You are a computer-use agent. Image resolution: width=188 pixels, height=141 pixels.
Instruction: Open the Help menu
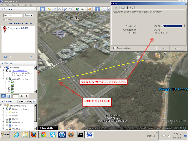32,5
